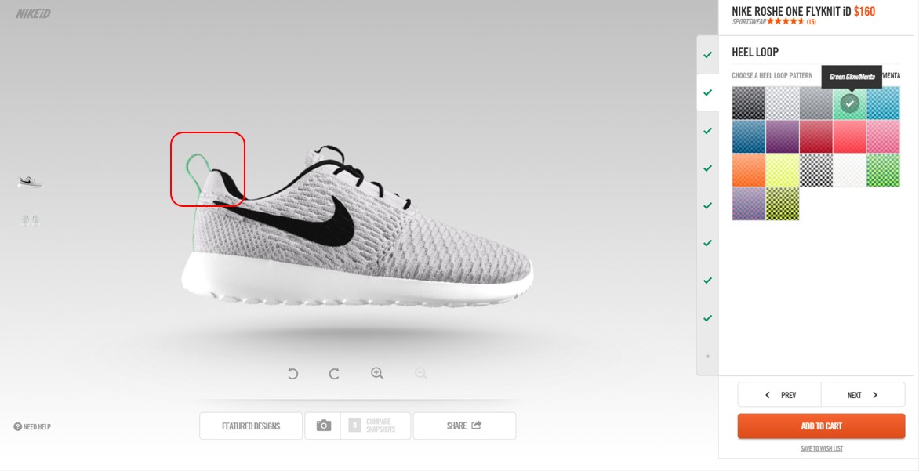Zoom in with the magnifier plus icon
Image resolution: width=919 pixels, height=471 pixels.
(x=377, y=372)
